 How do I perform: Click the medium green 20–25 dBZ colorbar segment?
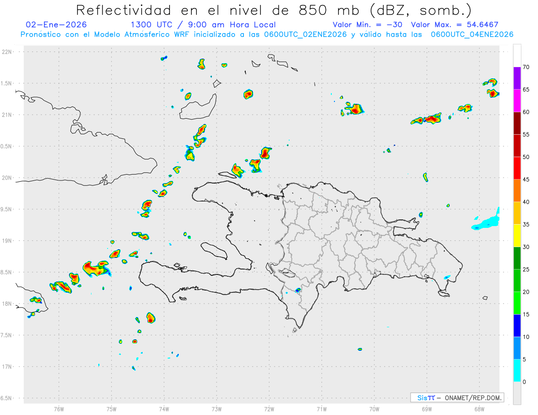(517, 281)
